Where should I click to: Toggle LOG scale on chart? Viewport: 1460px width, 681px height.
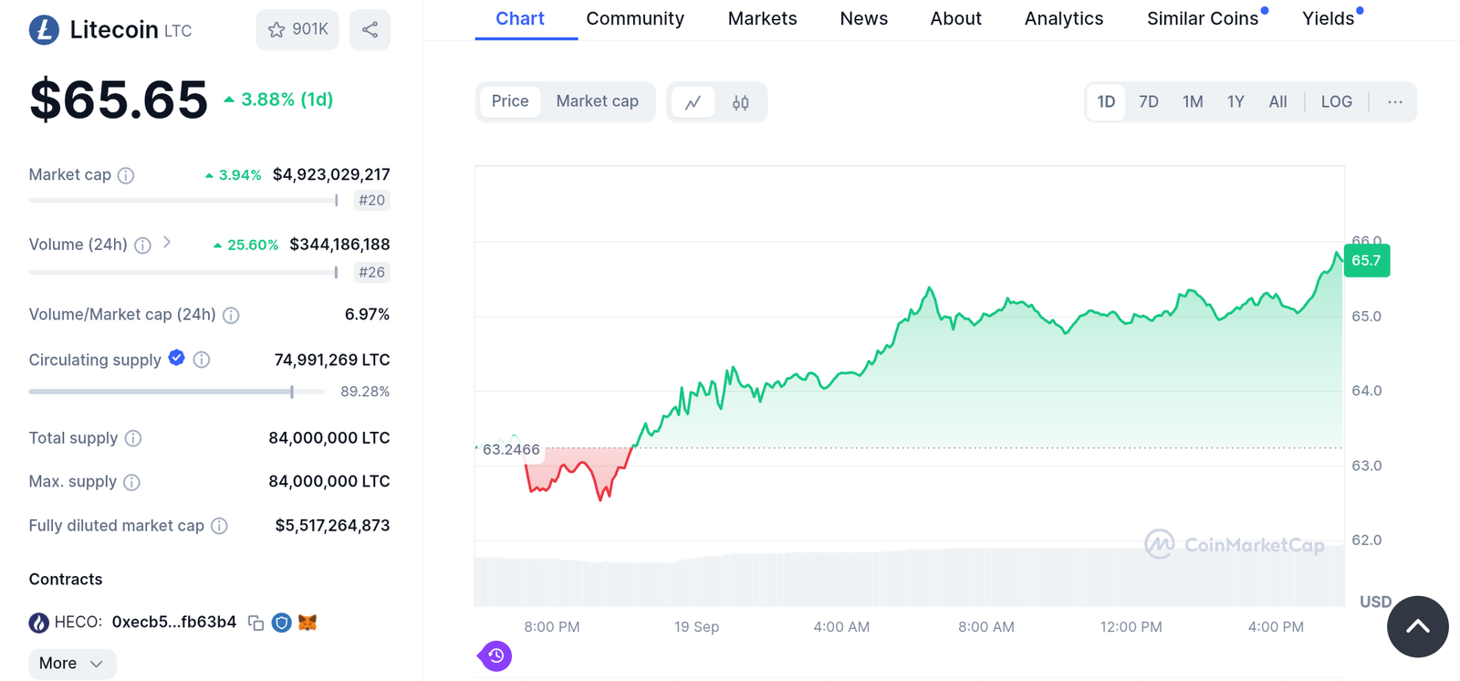pyautogui.click(x=1336, y=102)
